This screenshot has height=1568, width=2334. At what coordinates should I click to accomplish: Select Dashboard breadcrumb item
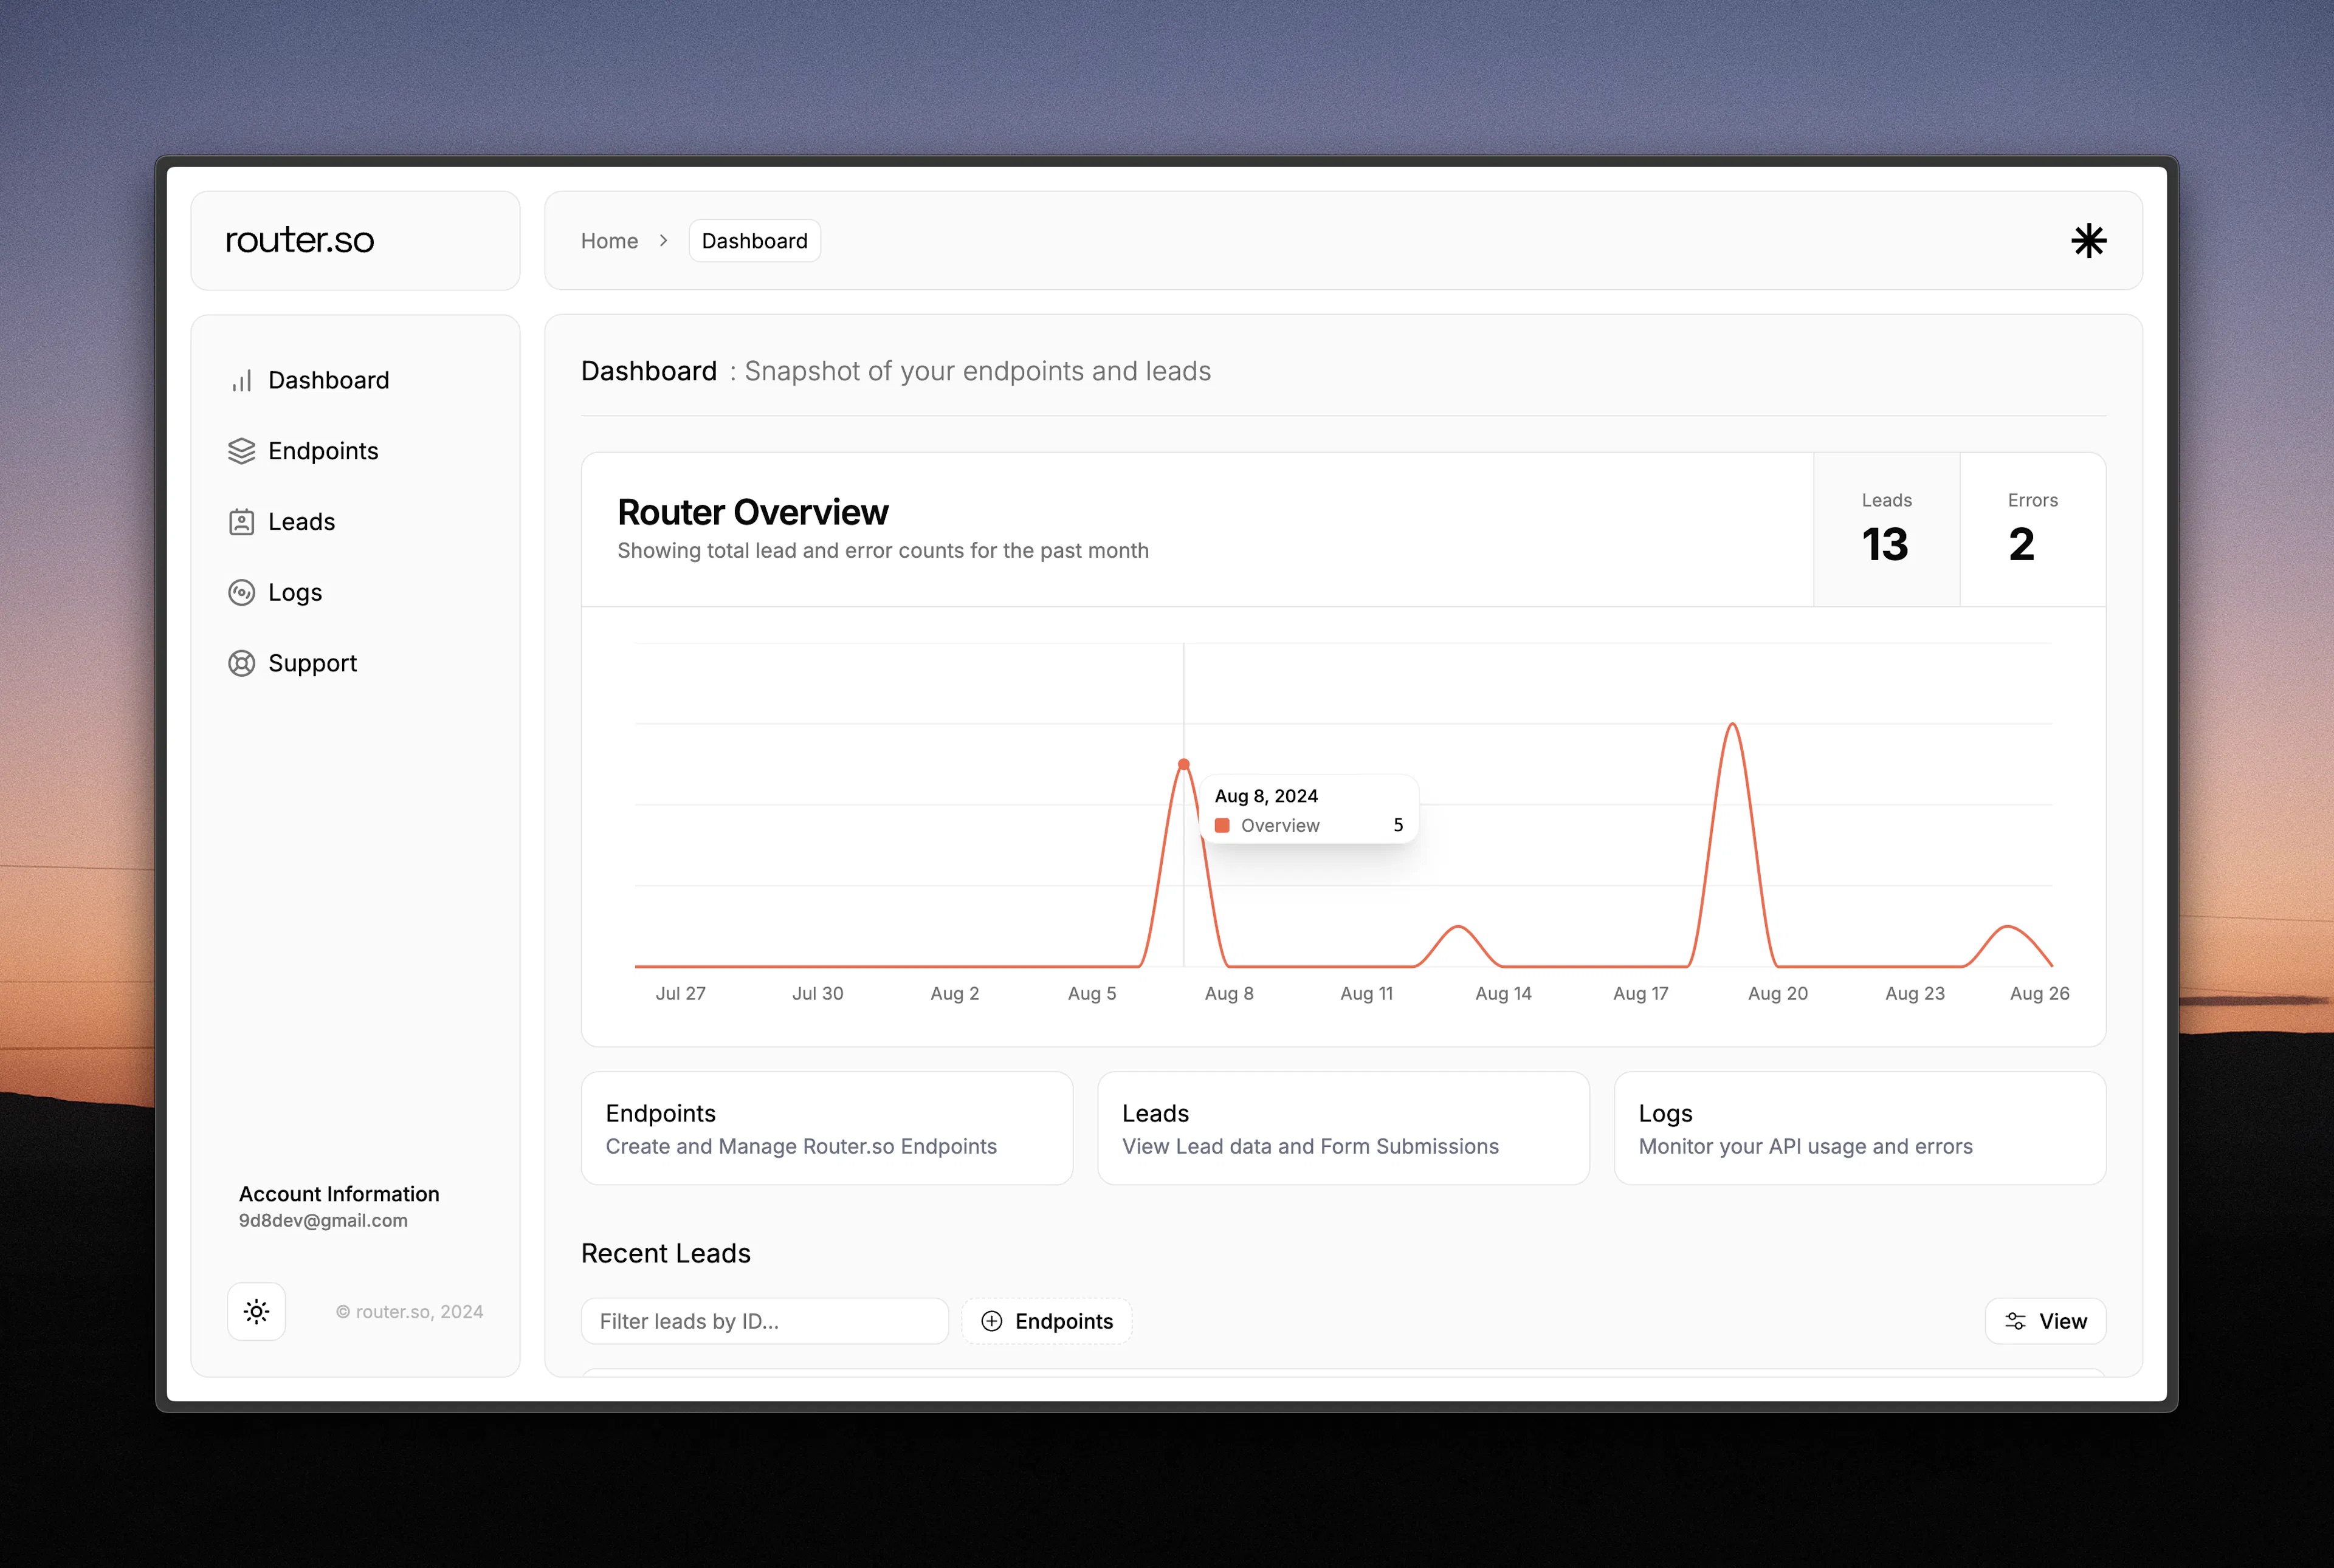[x=754, y=241]
